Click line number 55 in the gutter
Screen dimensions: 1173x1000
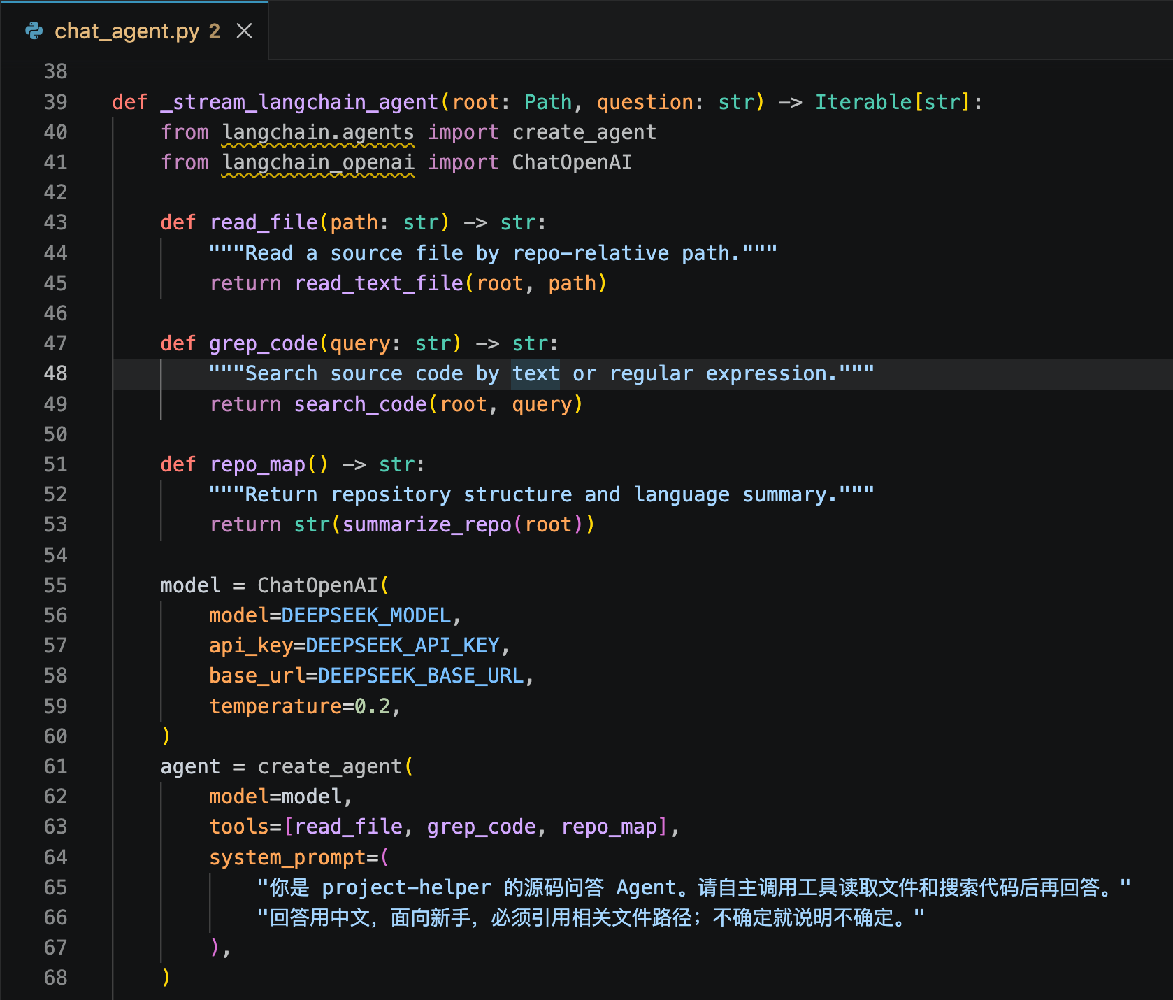pyautogui.click(x=56, y=585)
